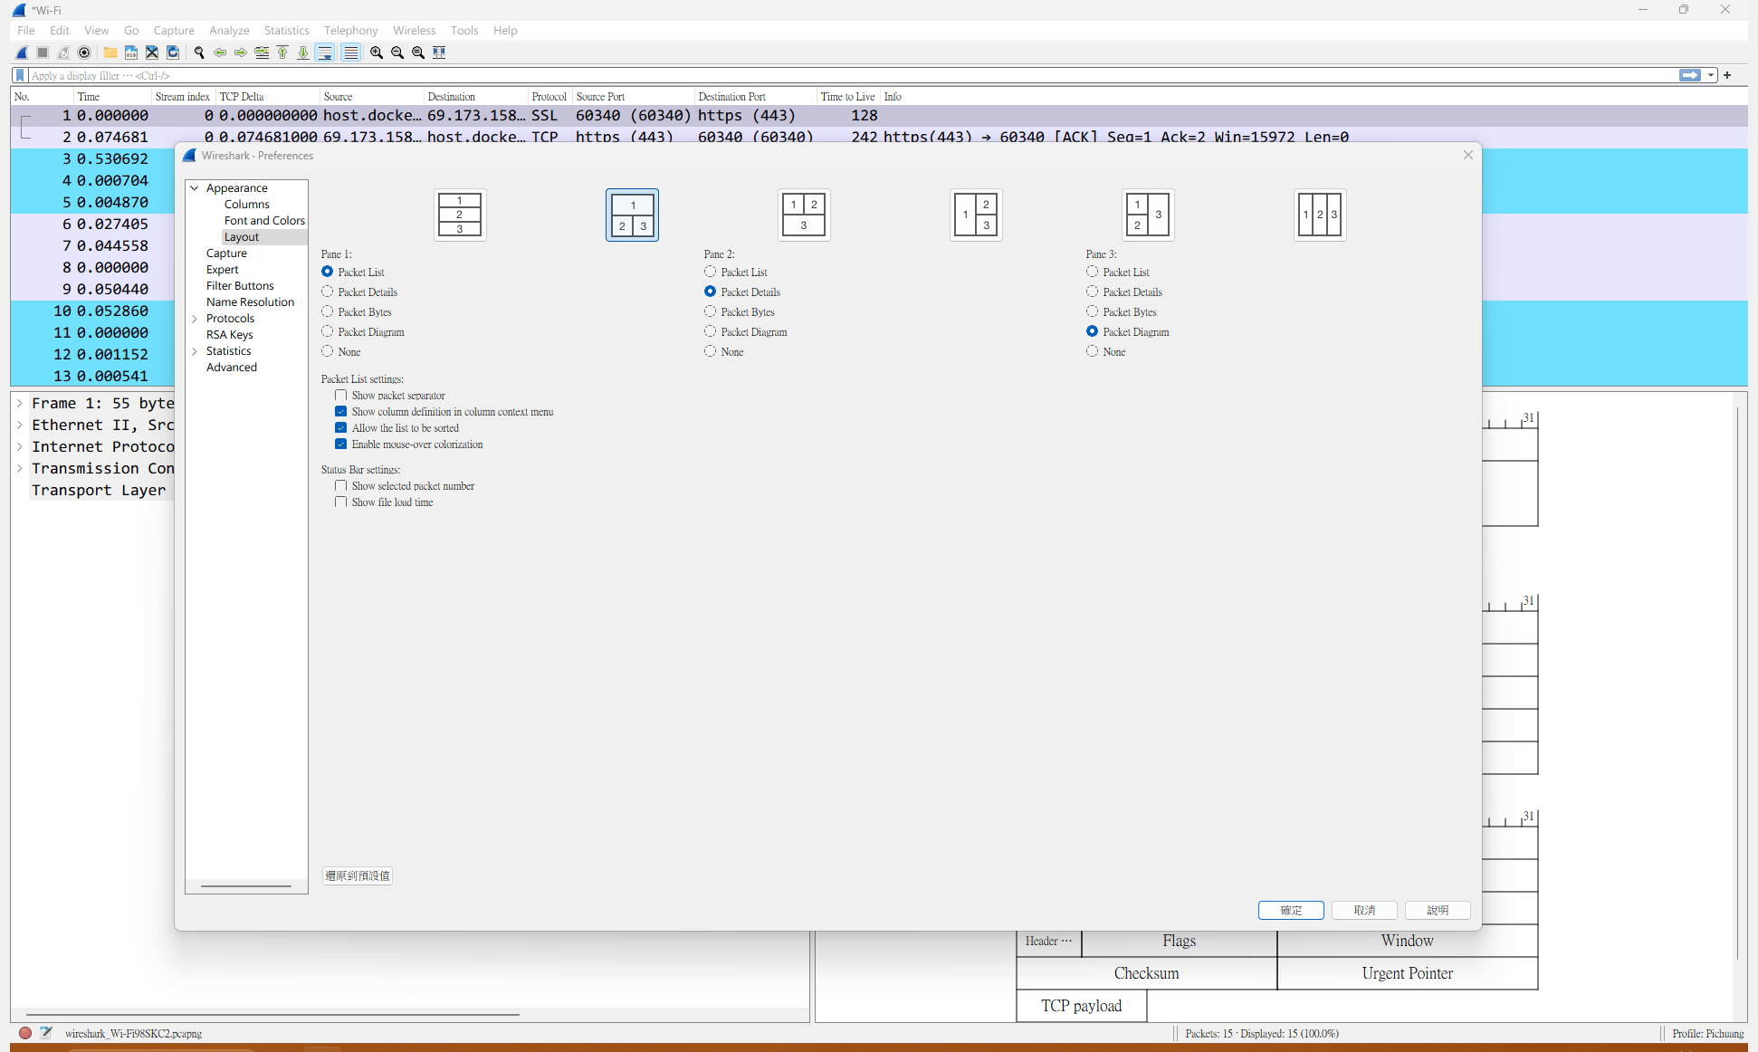This screenshot has width=1758, height=1052.
Task: Stop the running capture
Action: pyautogui.click(x=43, y=53)
